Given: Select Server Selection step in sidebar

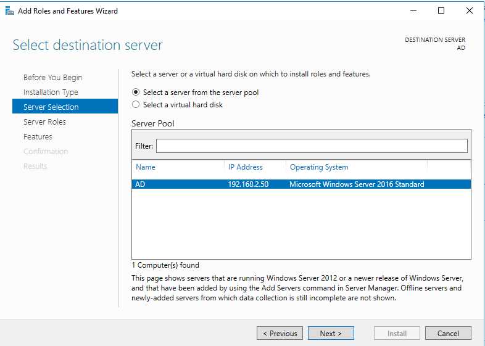Looking at the screenshot, I should coord(65,106).
